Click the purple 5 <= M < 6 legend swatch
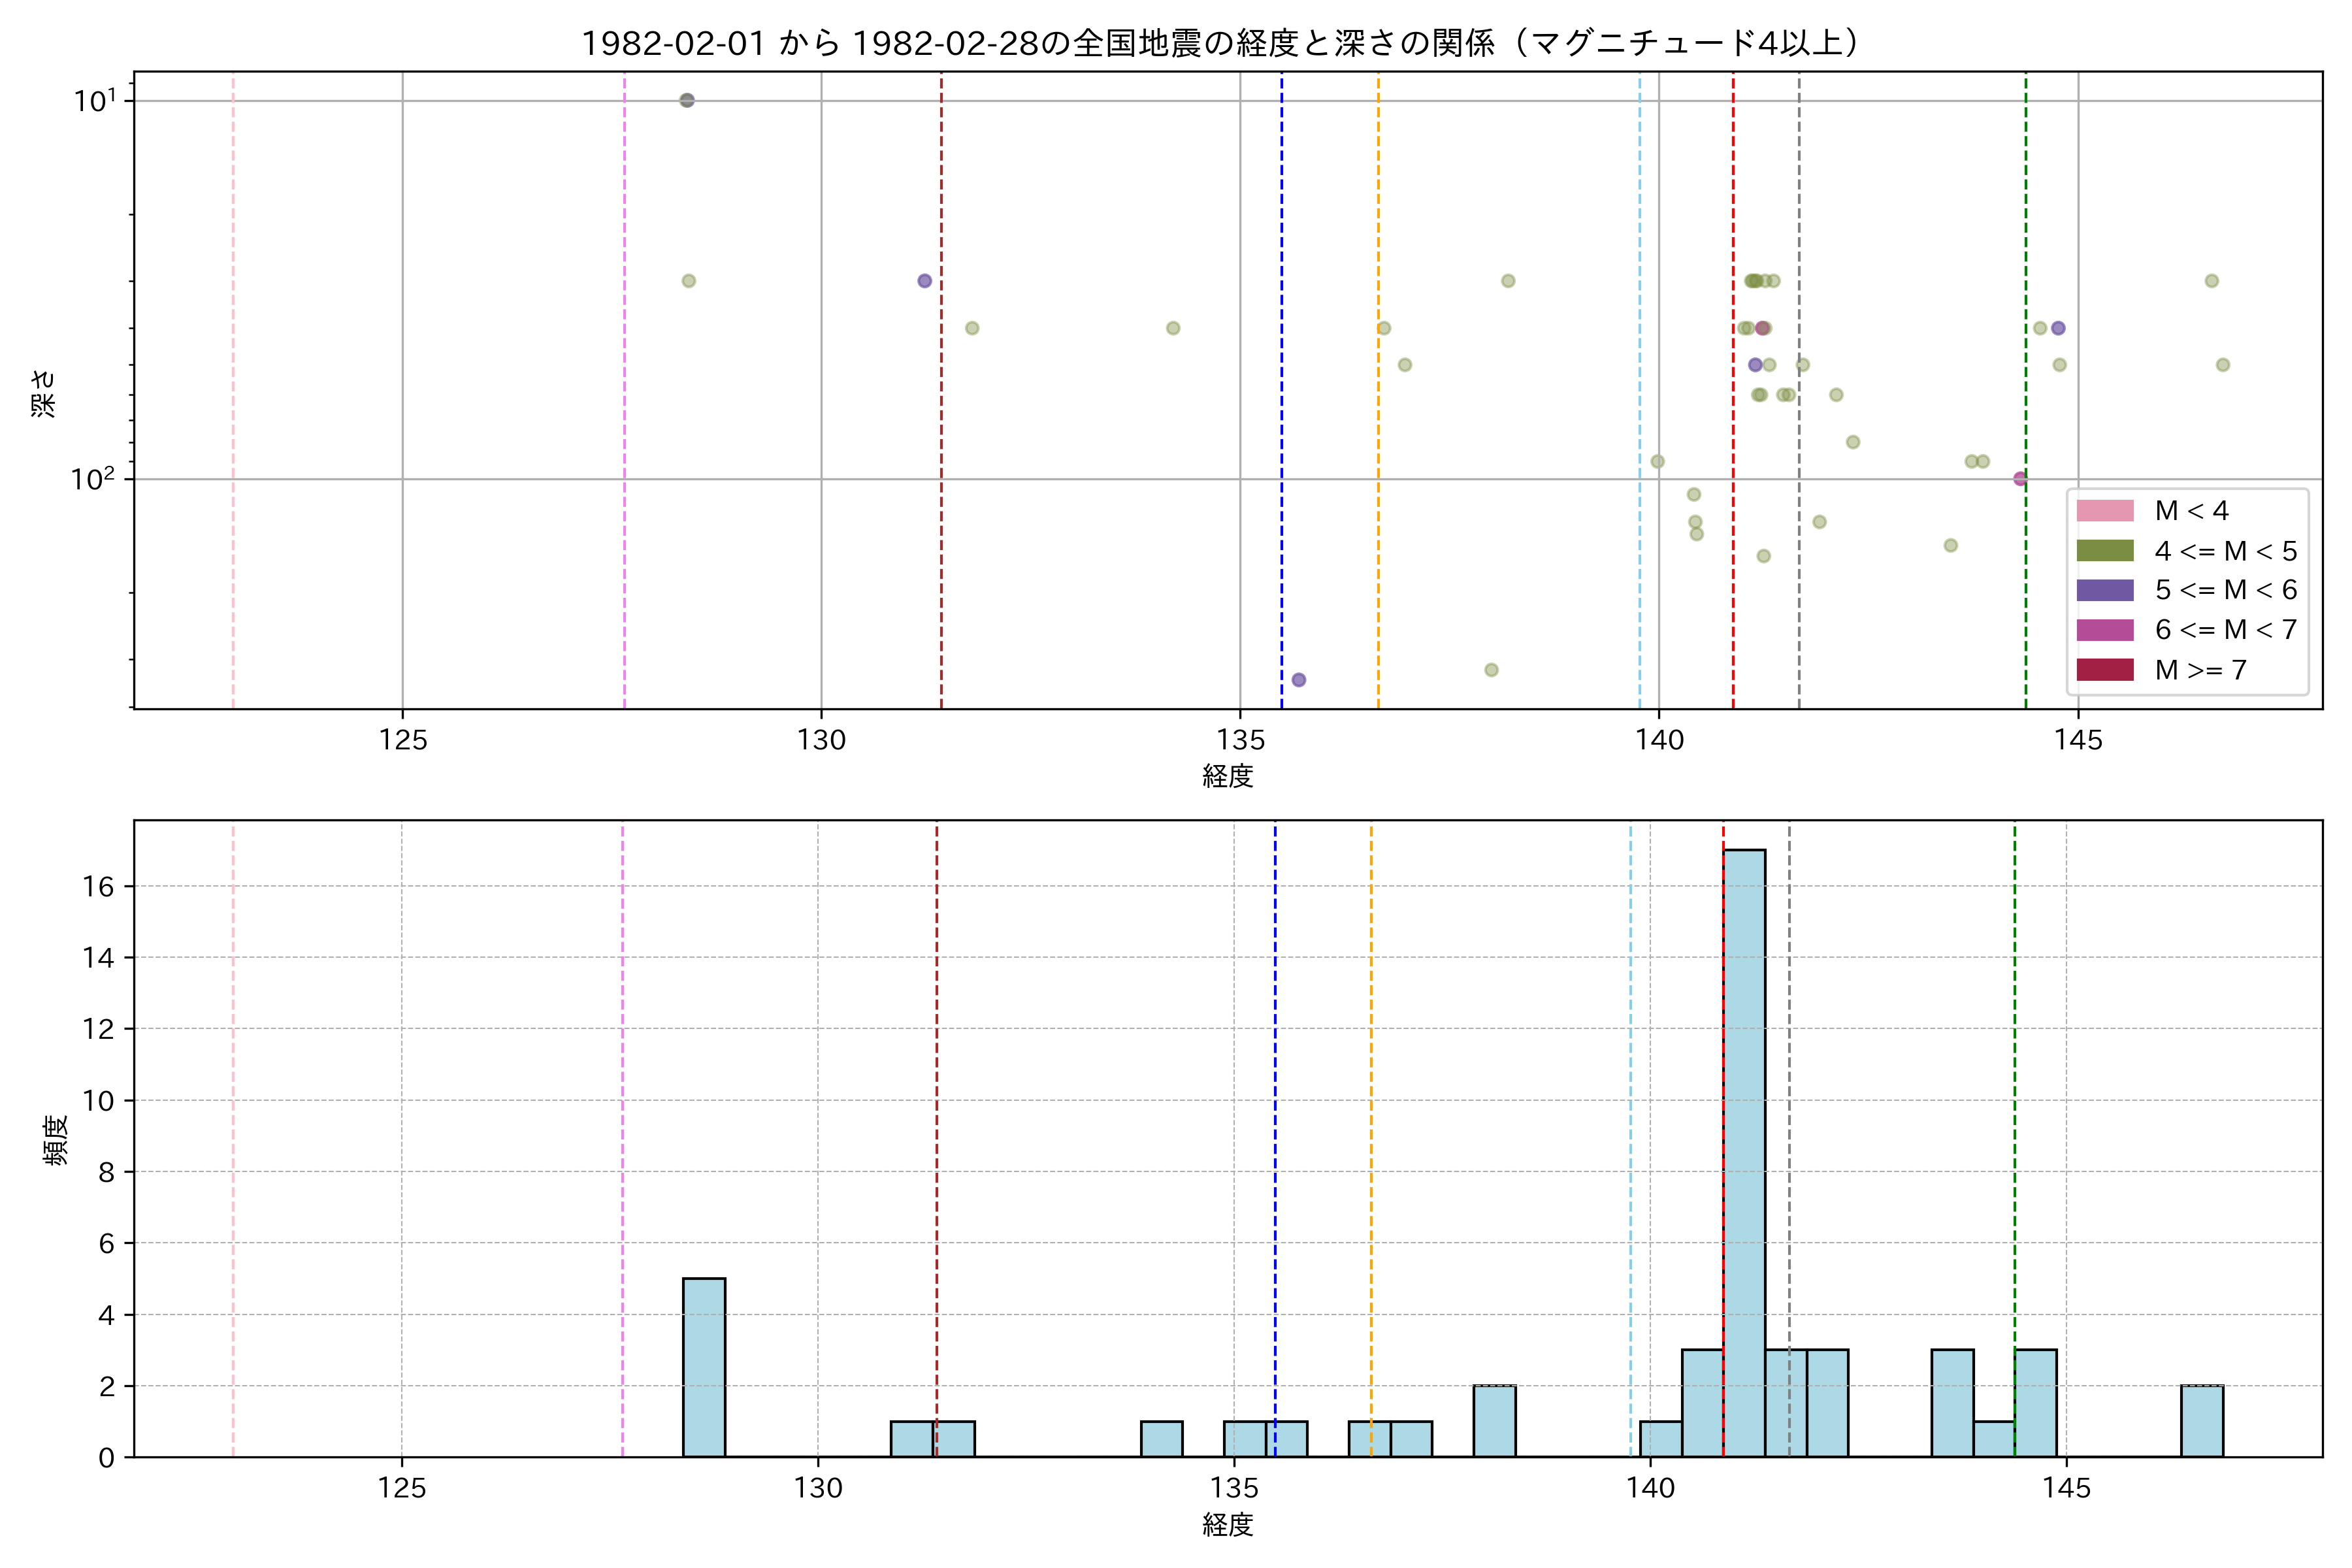This screenshot has height=1568, width=2352. click(x=2105, y=590)
